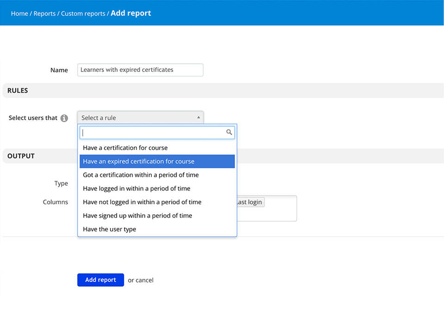Collapse the Select a rule dropdown arrow

point(198,118)
